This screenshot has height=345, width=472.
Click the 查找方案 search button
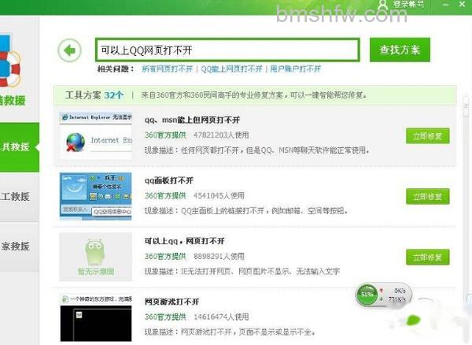click(400, 50)
